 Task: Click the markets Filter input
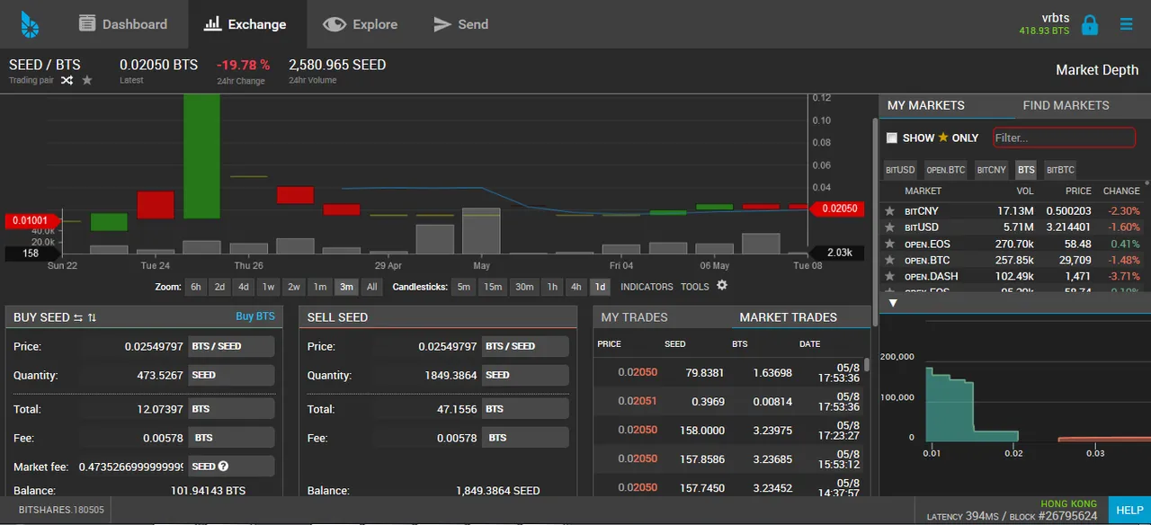click(1064, 138)
